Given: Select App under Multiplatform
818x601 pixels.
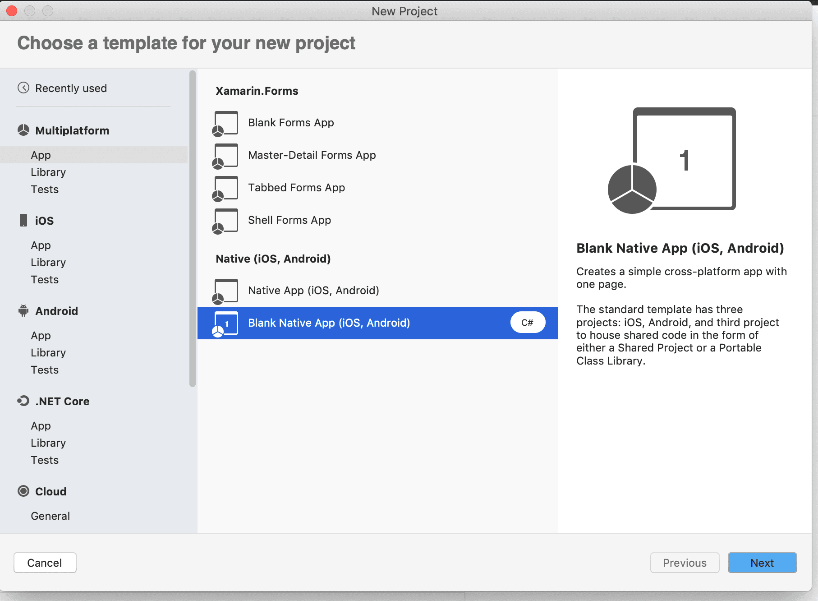Looking at the screenshot, I should pos(41,155).
